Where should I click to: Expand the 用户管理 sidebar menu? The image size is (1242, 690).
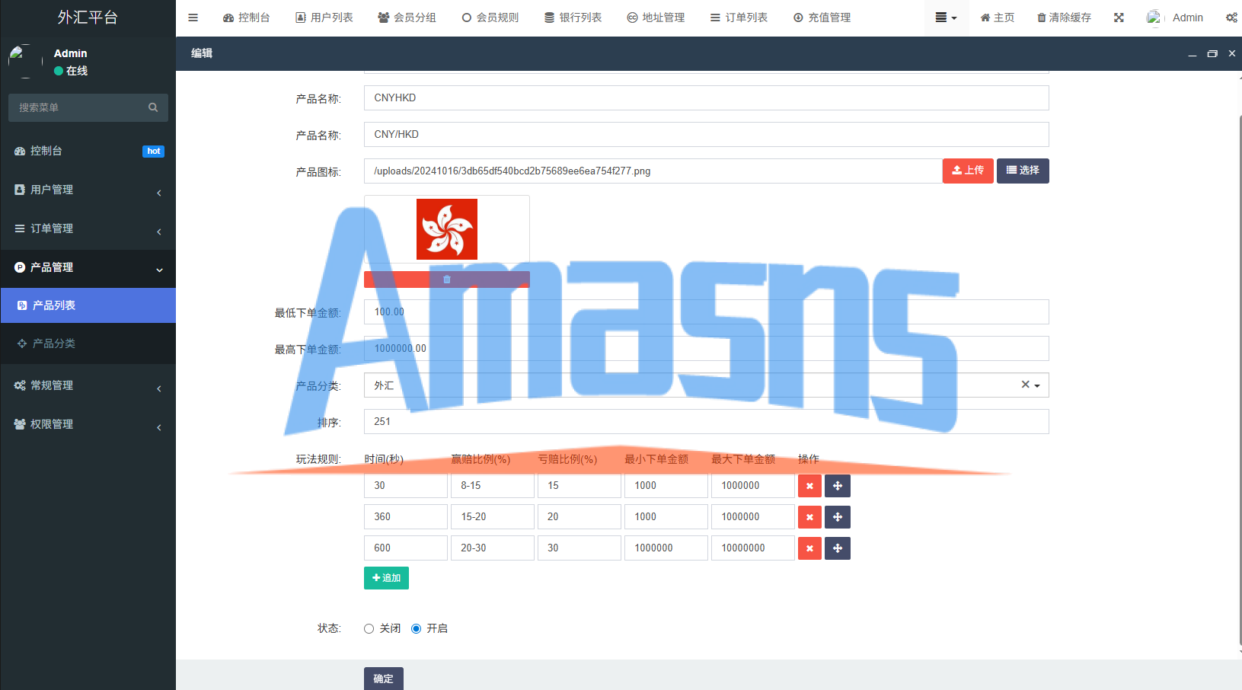(x=88, y=190)
